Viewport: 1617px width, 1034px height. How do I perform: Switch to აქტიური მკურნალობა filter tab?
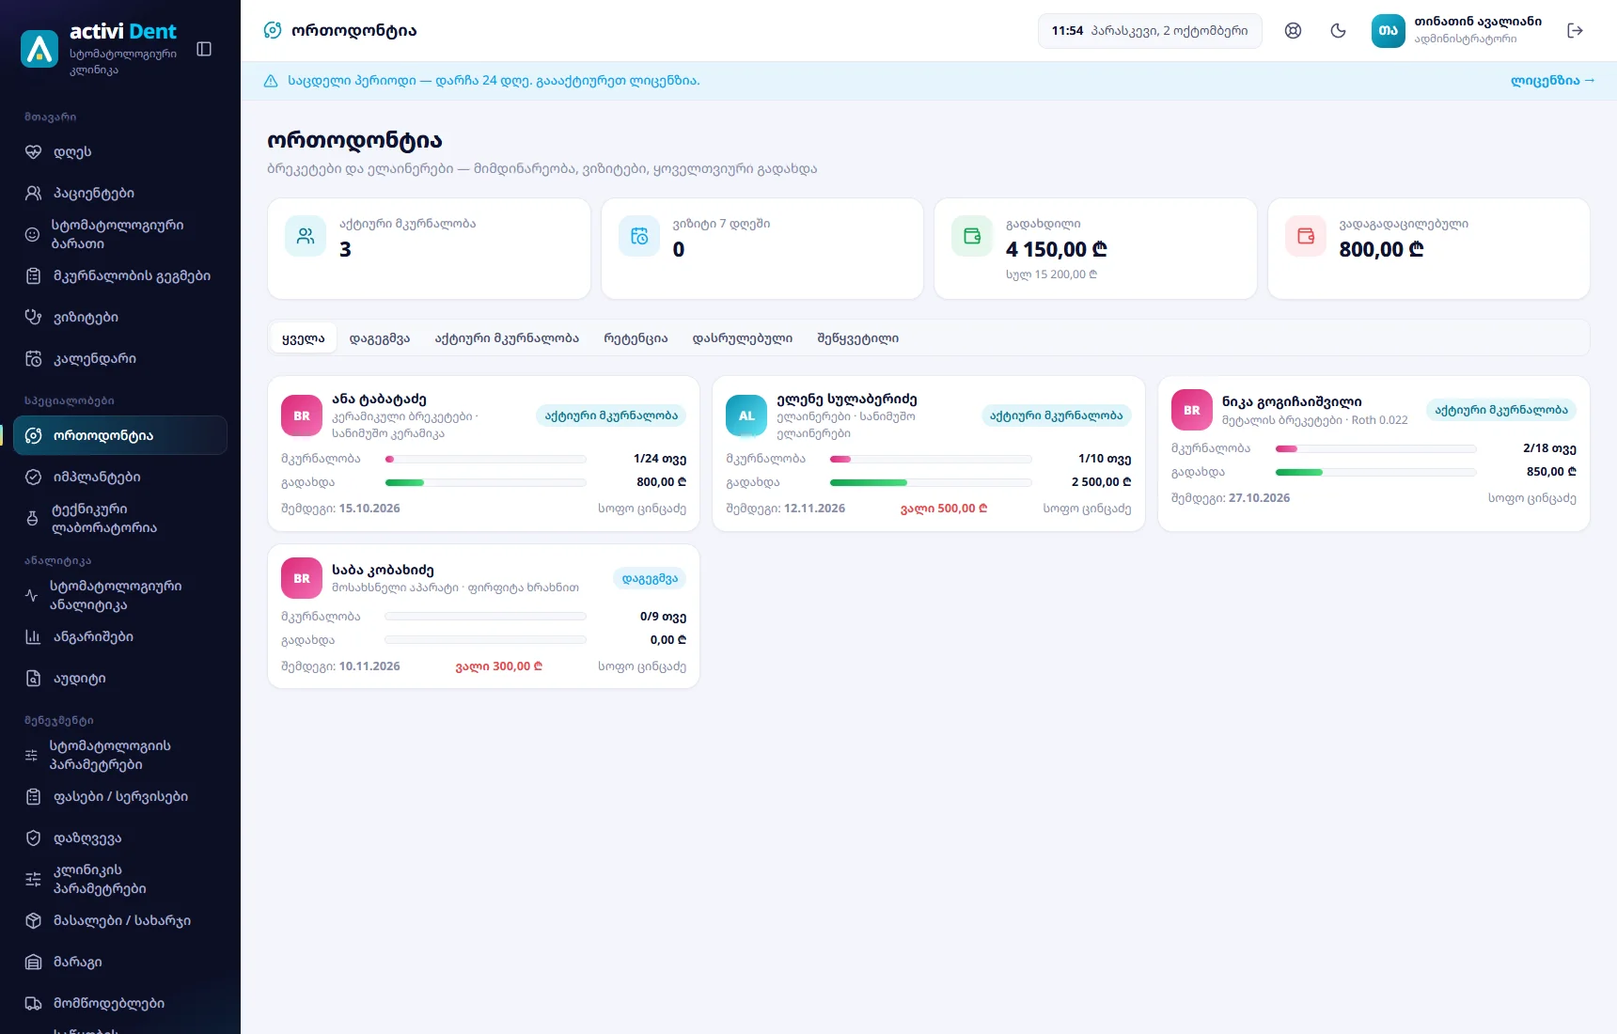coord(507,338)
